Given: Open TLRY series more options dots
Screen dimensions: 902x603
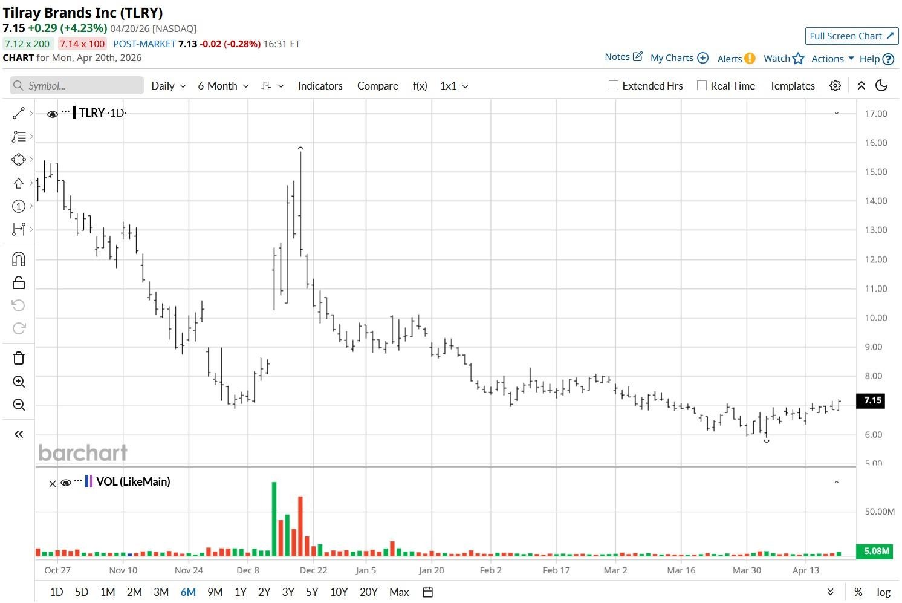Looking at the screenshot, I should point(66,111).
